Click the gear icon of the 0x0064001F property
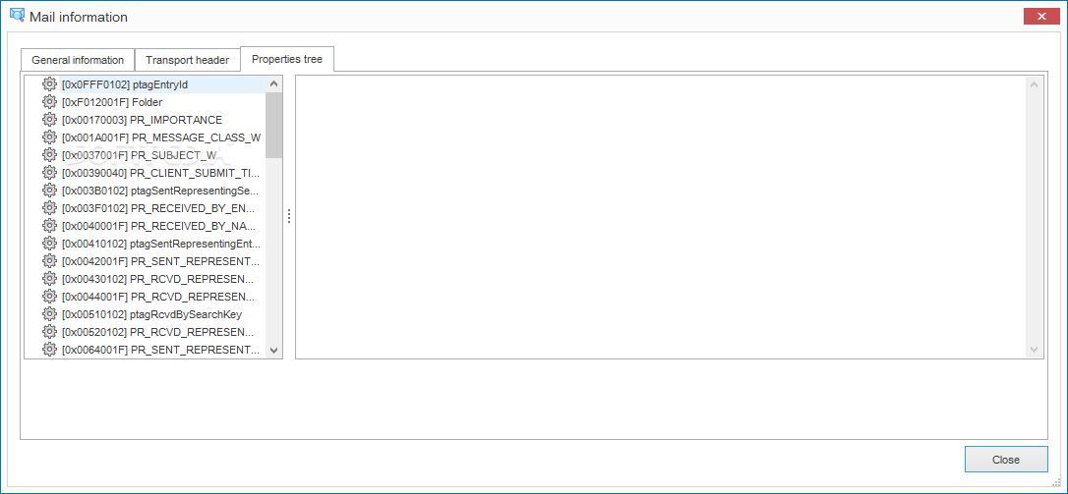The width and height of the screenshot is (1068, 494). coord(49,350)
